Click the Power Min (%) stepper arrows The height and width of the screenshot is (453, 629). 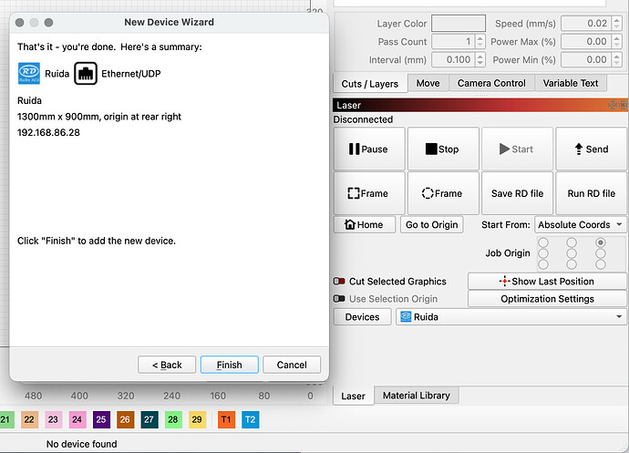point(617,60)
